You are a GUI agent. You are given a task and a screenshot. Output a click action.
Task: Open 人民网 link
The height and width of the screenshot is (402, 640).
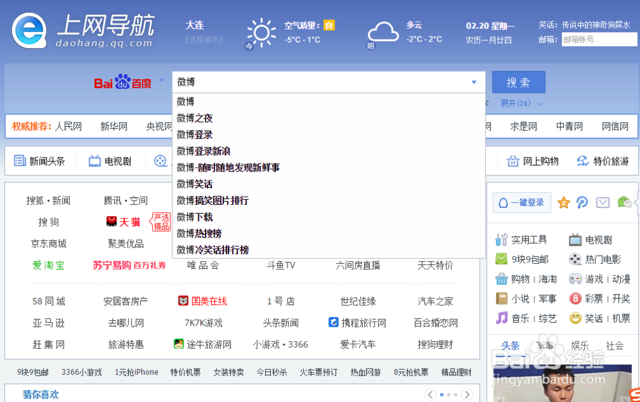68,126
